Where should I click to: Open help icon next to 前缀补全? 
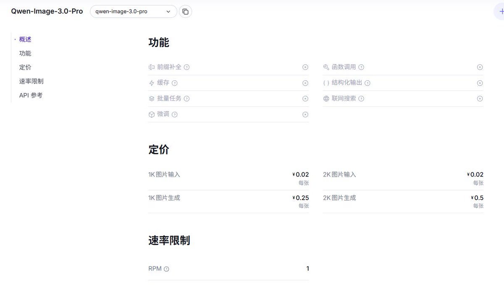pos(187,67)
